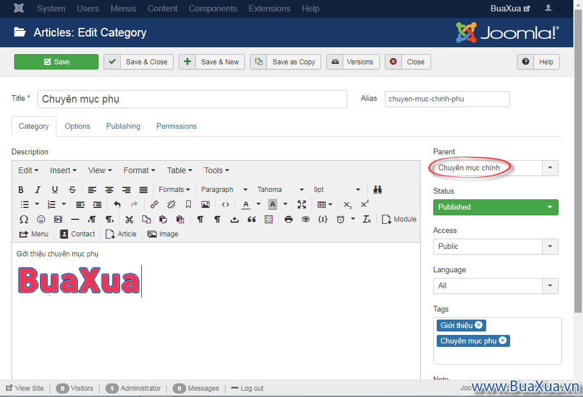
Task: Preview content with eye icon
Action: click(306, 219)
